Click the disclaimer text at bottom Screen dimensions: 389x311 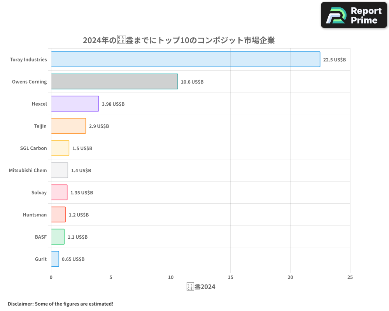60,304
